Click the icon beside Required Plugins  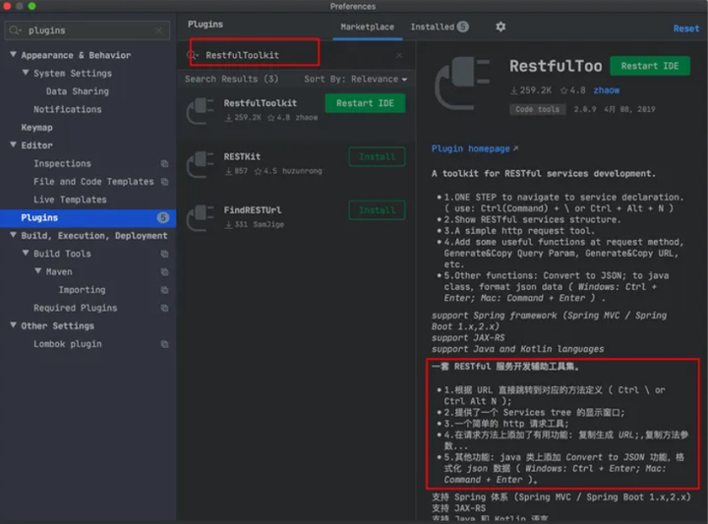pyautogui.click(x=164, y=308)
